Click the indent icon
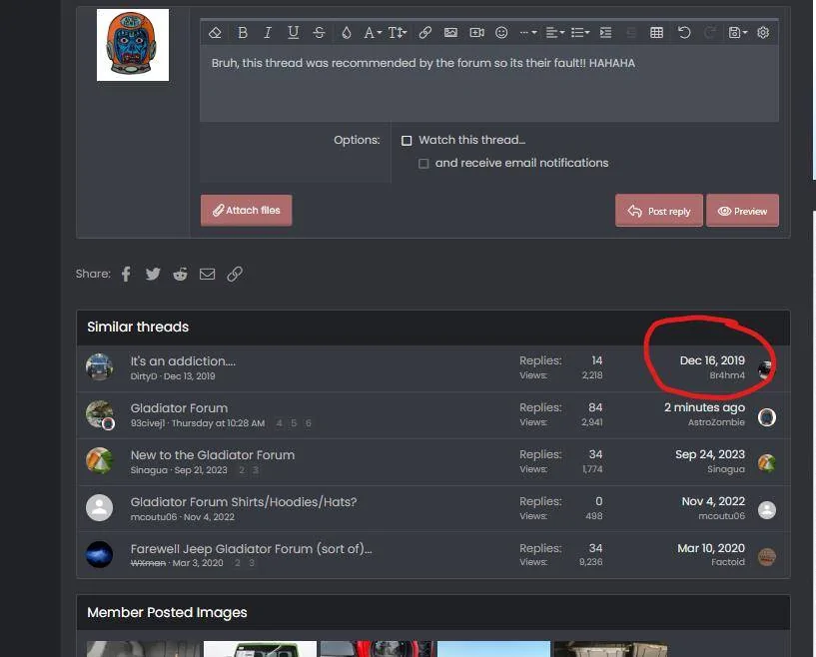Image resolution: width=816 pixels, height=657 pixels. tap(605, 33)
